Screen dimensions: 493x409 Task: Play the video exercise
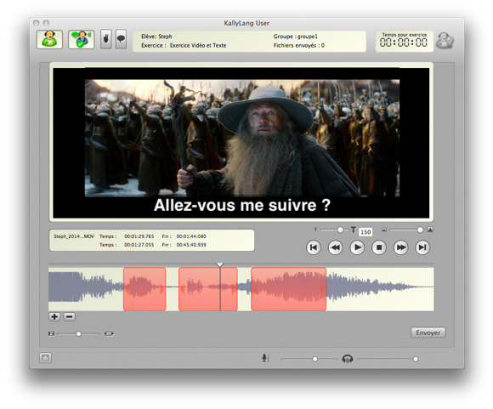[x=357, y=247]
